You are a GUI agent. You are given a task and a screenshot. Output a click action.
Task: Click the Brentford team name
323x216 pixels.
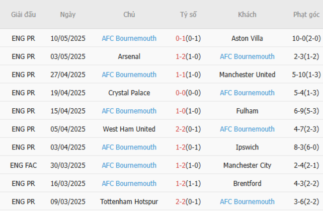247,184
